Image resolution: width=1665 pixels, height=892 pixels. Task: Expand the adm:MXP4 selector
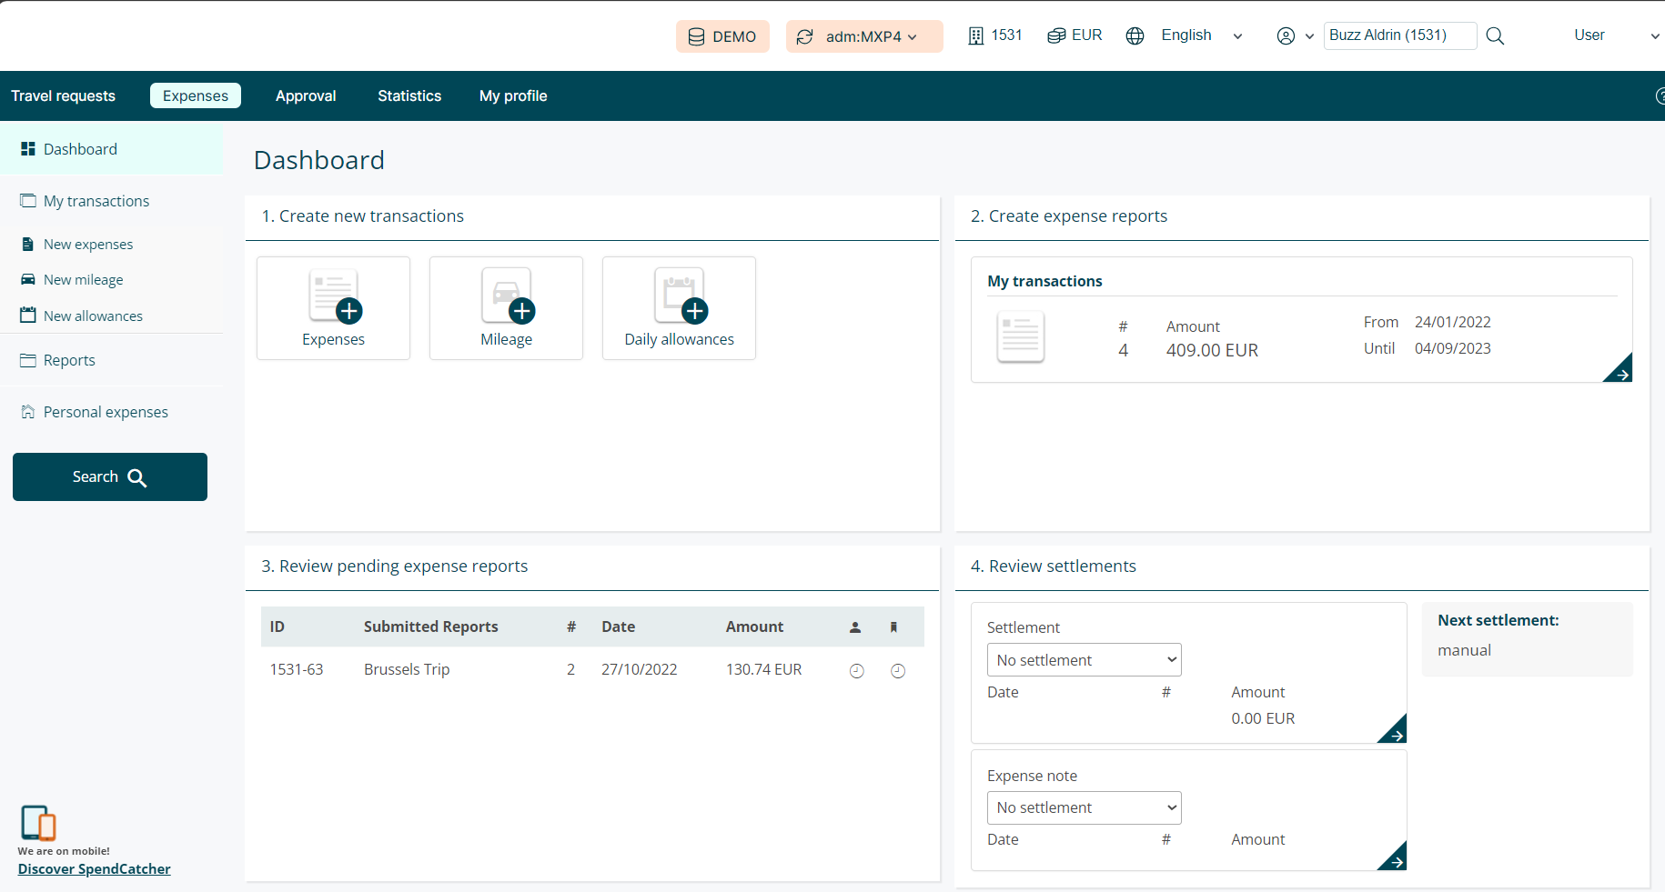click(863, 36)
